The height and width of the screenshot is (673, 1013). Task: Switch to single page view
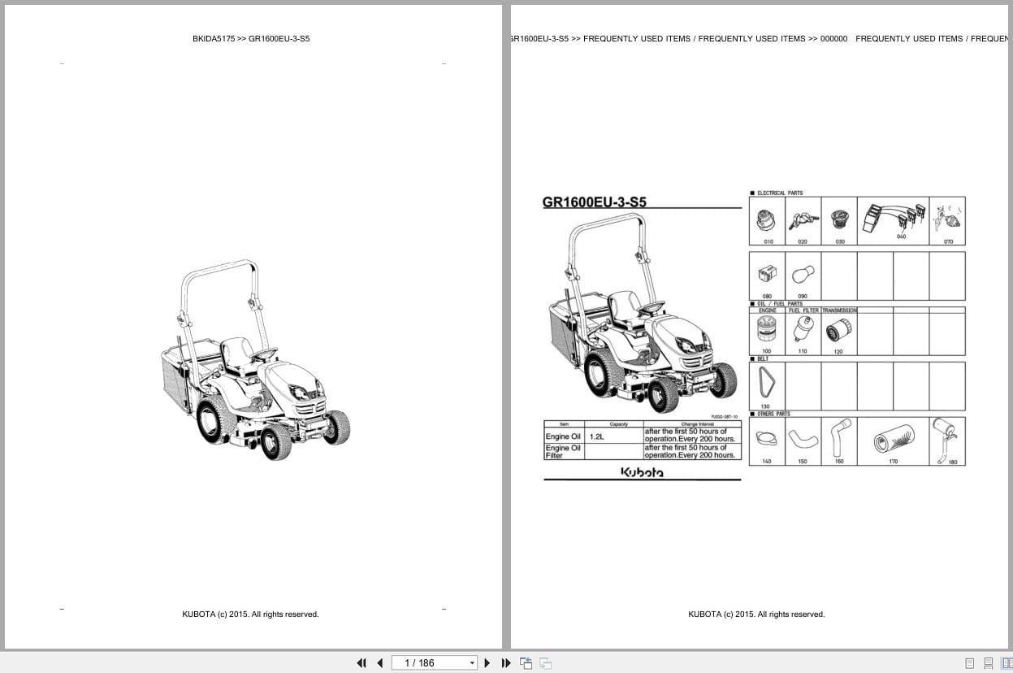click(x=969, y=663)
